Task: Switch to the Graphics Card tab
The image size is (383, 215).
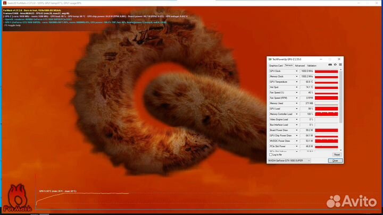Action: point(276,65)
